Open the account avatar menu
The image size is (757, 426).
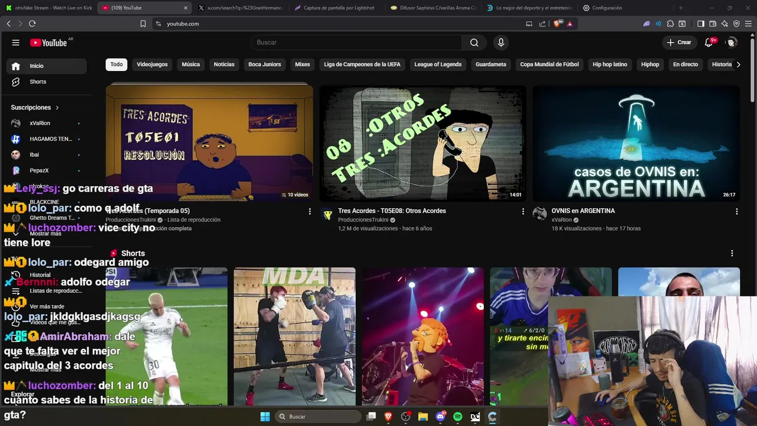732,43
